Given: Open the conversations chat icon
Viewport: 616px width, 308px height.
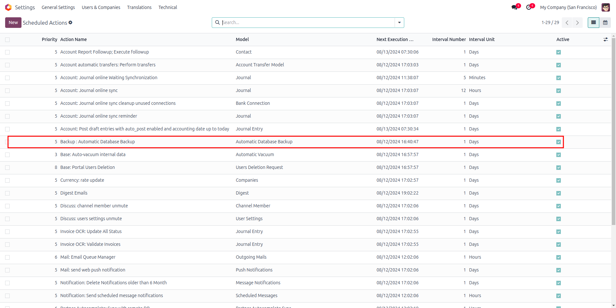Looking at the screenshot, I should pyautogui.click(x=515, y=7).
